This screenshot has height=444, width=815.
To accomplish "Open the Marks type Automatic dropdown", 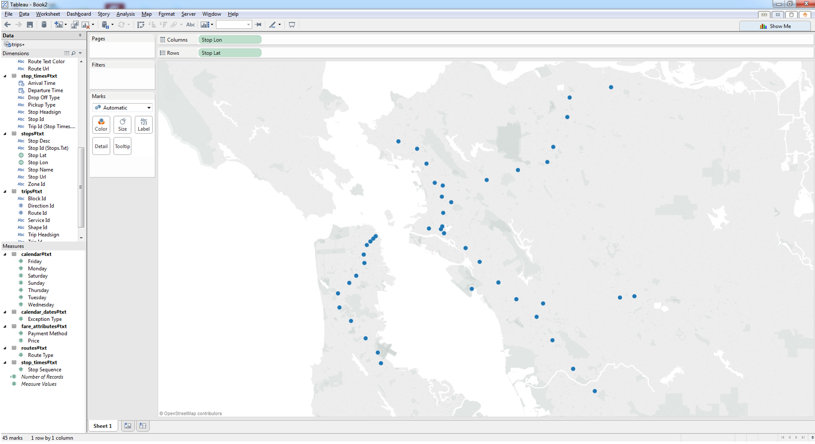I will click(122, 108).
